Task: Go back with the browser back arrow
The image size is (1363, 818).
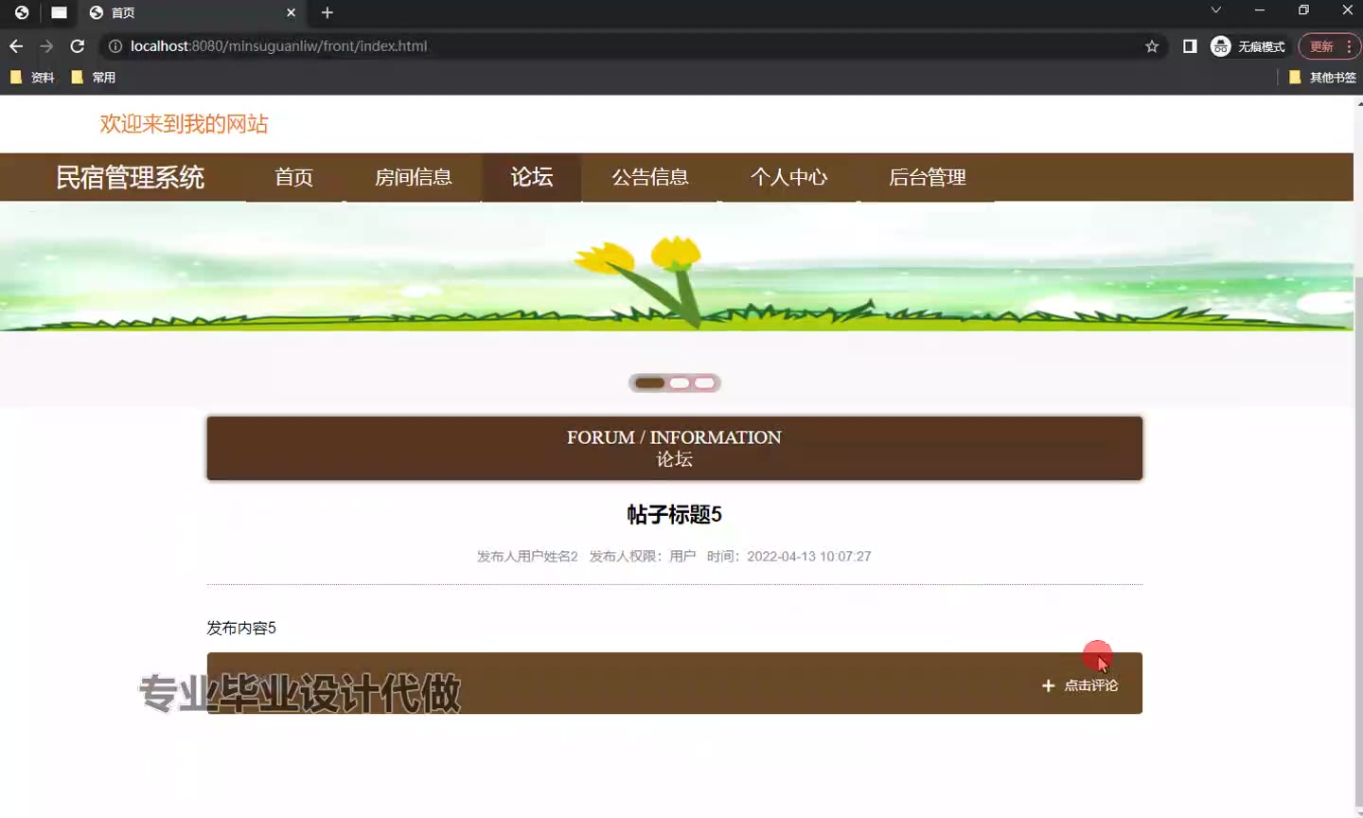Action: pyautogui.click(x=16, y=46)
